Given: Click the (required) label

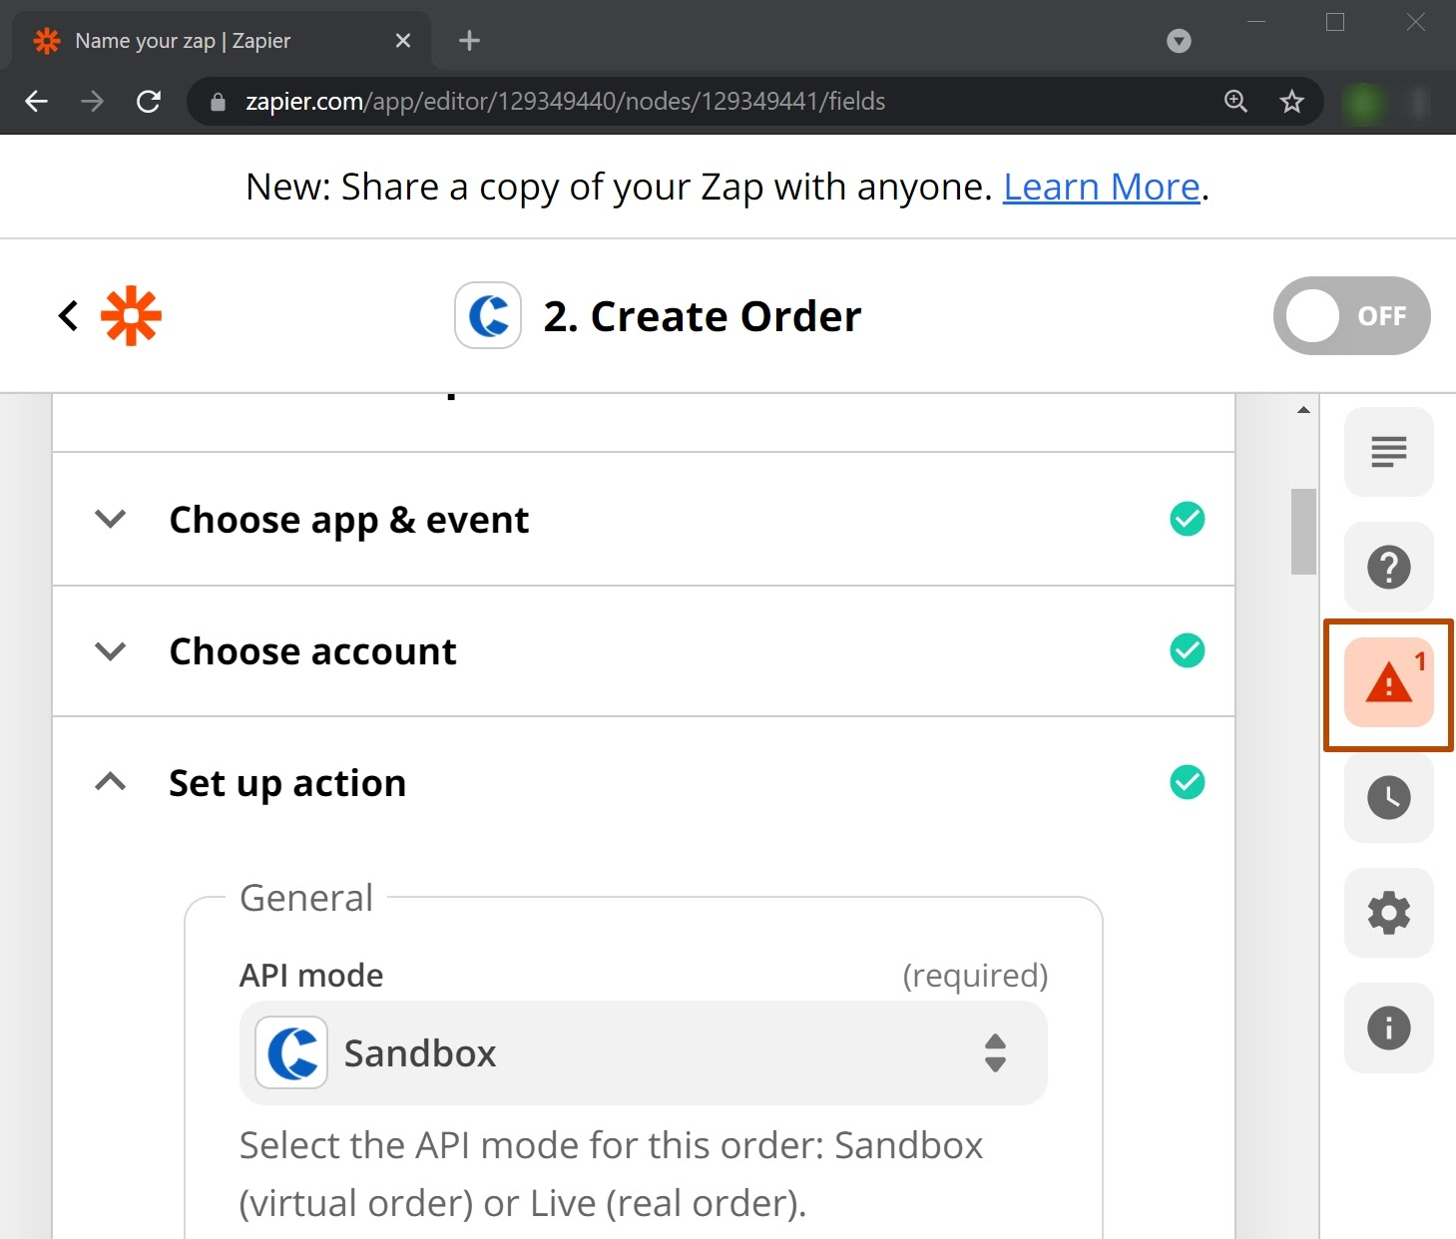Looking at the screenshot, I should (975, 976).
